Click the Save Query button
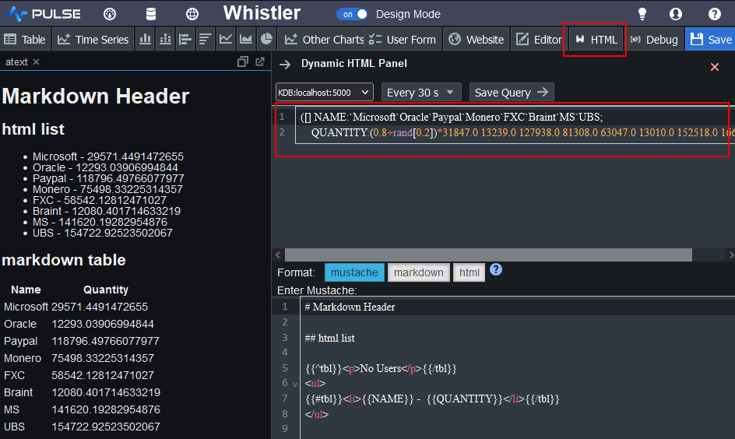Image resolution: width=735 pixels, height=439 pixels. 512,93
